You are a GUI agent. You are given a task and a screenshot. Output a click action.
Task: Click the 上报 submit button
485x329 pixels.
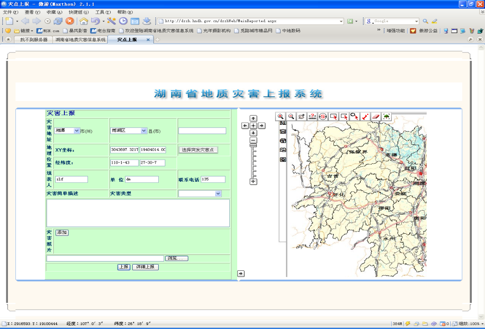[x=124, y=267]
